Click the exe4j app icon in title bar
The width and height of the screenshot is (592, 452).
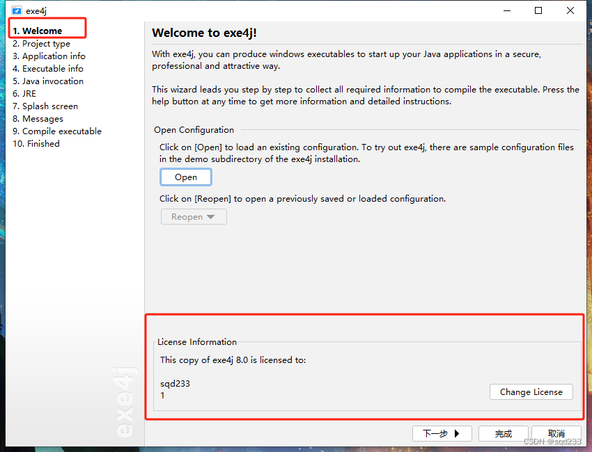click(x=16, y=10)
